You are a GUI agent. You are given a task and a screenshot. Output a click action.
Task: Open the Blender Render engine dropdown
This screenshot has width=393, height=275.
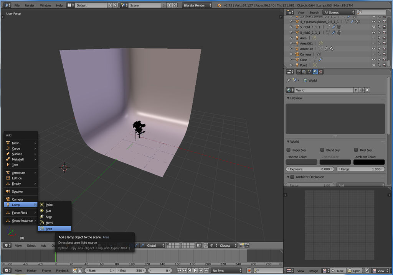click(197, 5)
